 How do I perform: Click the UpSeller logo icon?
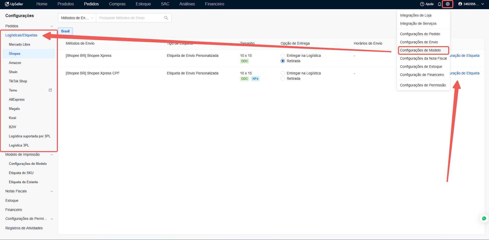click(x=7, y=4)
